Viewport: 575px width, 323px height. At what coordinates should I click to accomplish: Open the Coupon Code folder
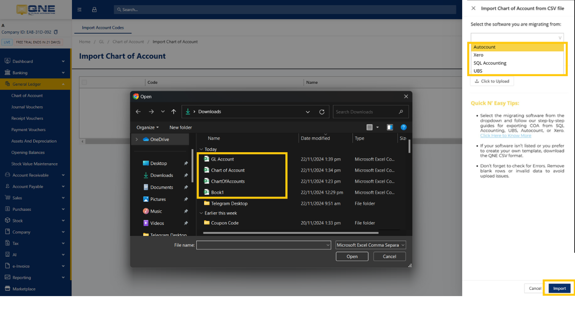pyautogui.click(x=225, y=223)
